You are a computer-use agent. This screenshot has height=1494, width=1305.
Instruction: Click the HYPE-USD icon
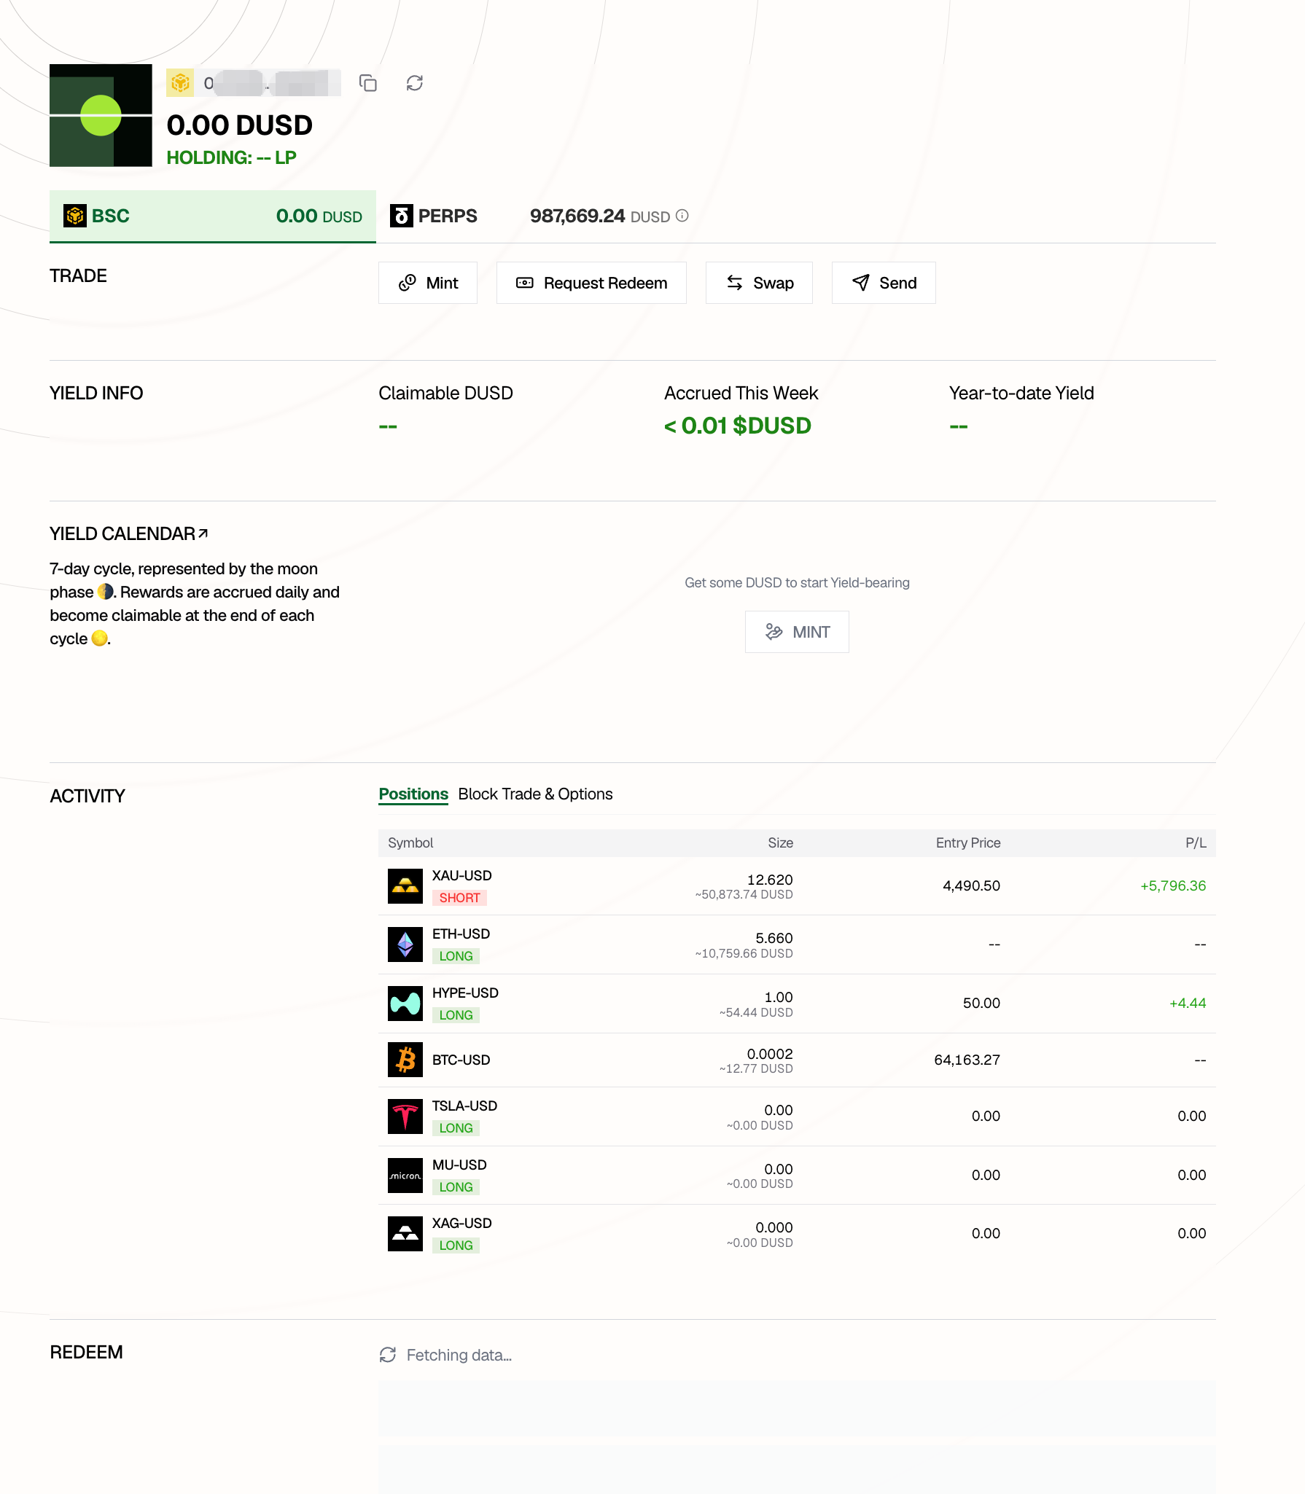[x=405, y=1004]
